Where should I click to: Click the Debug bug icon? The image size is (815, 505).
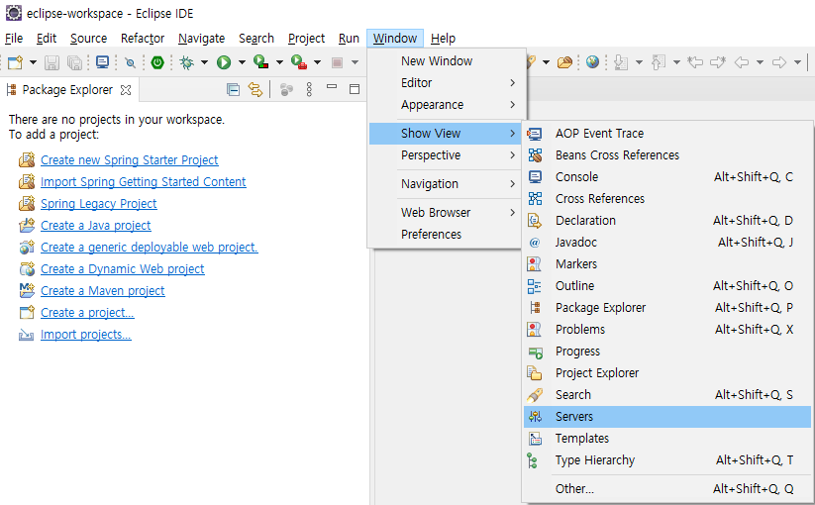(x=186, y=62)
